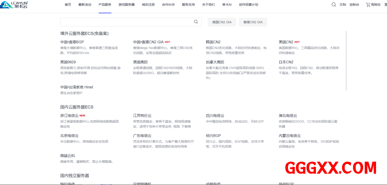Go to 域名注册 in the top navigation
Screen dimensions: 387x185
click(x=148, y=5)
